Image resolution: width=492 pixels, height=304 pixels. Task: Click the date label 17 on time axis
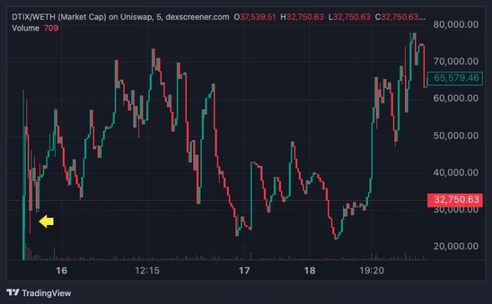click(244, 271)
